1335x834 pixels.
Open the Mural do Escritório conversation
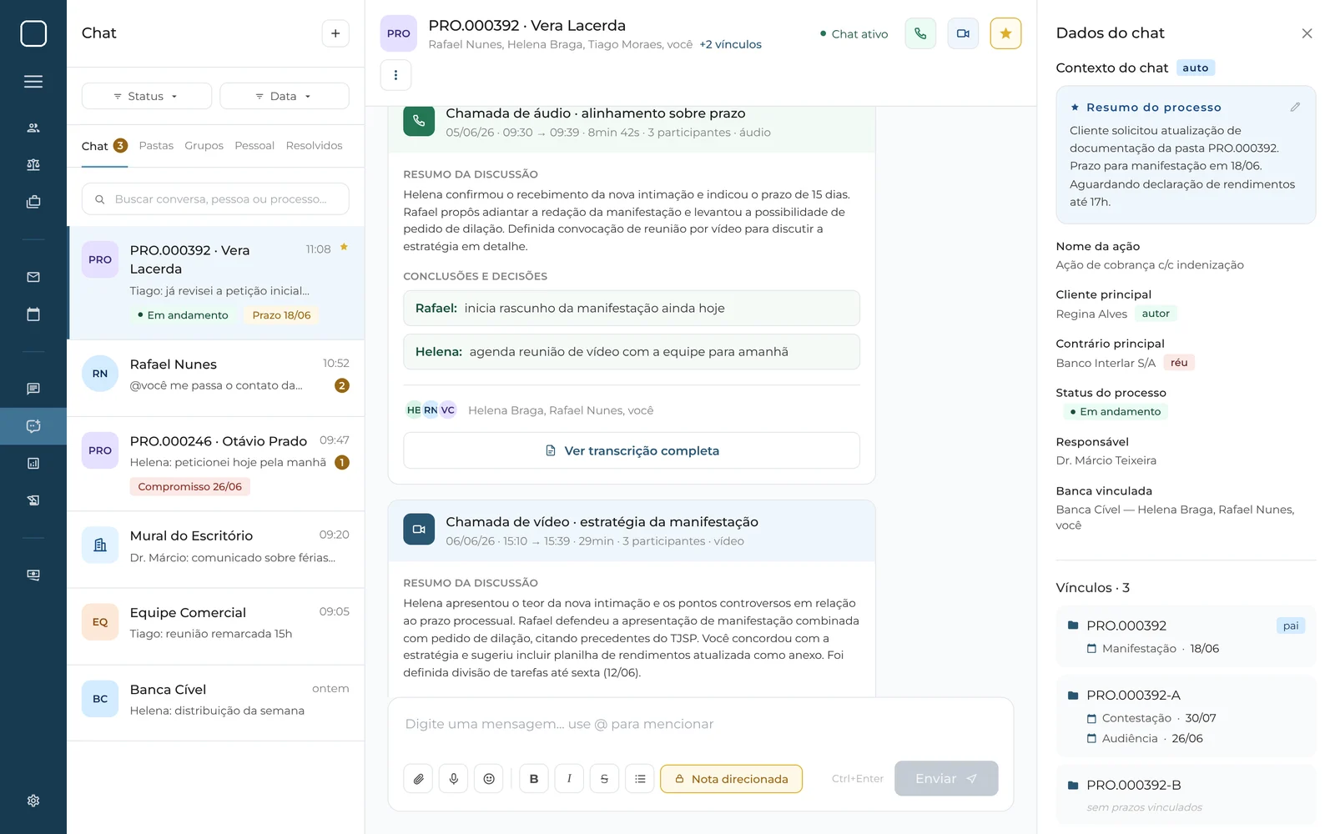pyautogui.click(x=215, y=550)
